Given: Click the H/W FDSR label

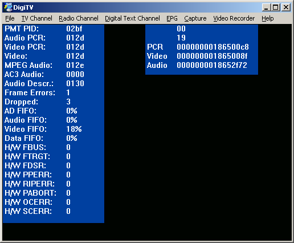Looking at the screenshot, I should pyautogui.click(x=25, y=165).
